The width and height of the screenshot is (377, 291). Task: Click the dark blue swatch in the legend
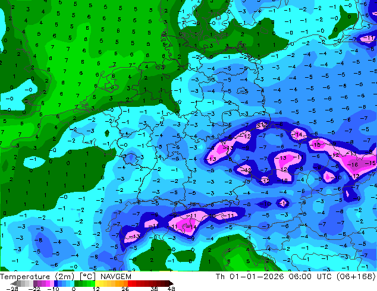(x=56, y=283)
